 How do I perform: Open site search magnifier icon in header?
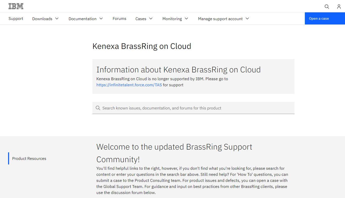point(327,7)
